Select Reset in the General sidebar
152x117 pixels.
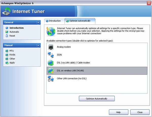(12, 36)
